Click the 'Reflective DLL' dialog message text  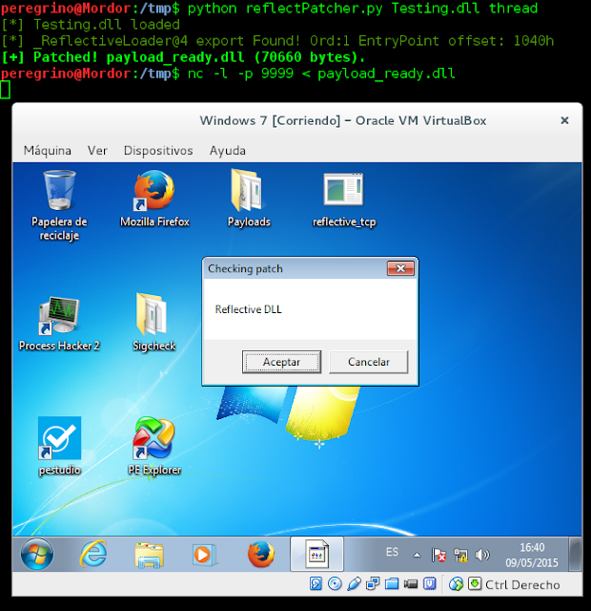pos(248,309)
